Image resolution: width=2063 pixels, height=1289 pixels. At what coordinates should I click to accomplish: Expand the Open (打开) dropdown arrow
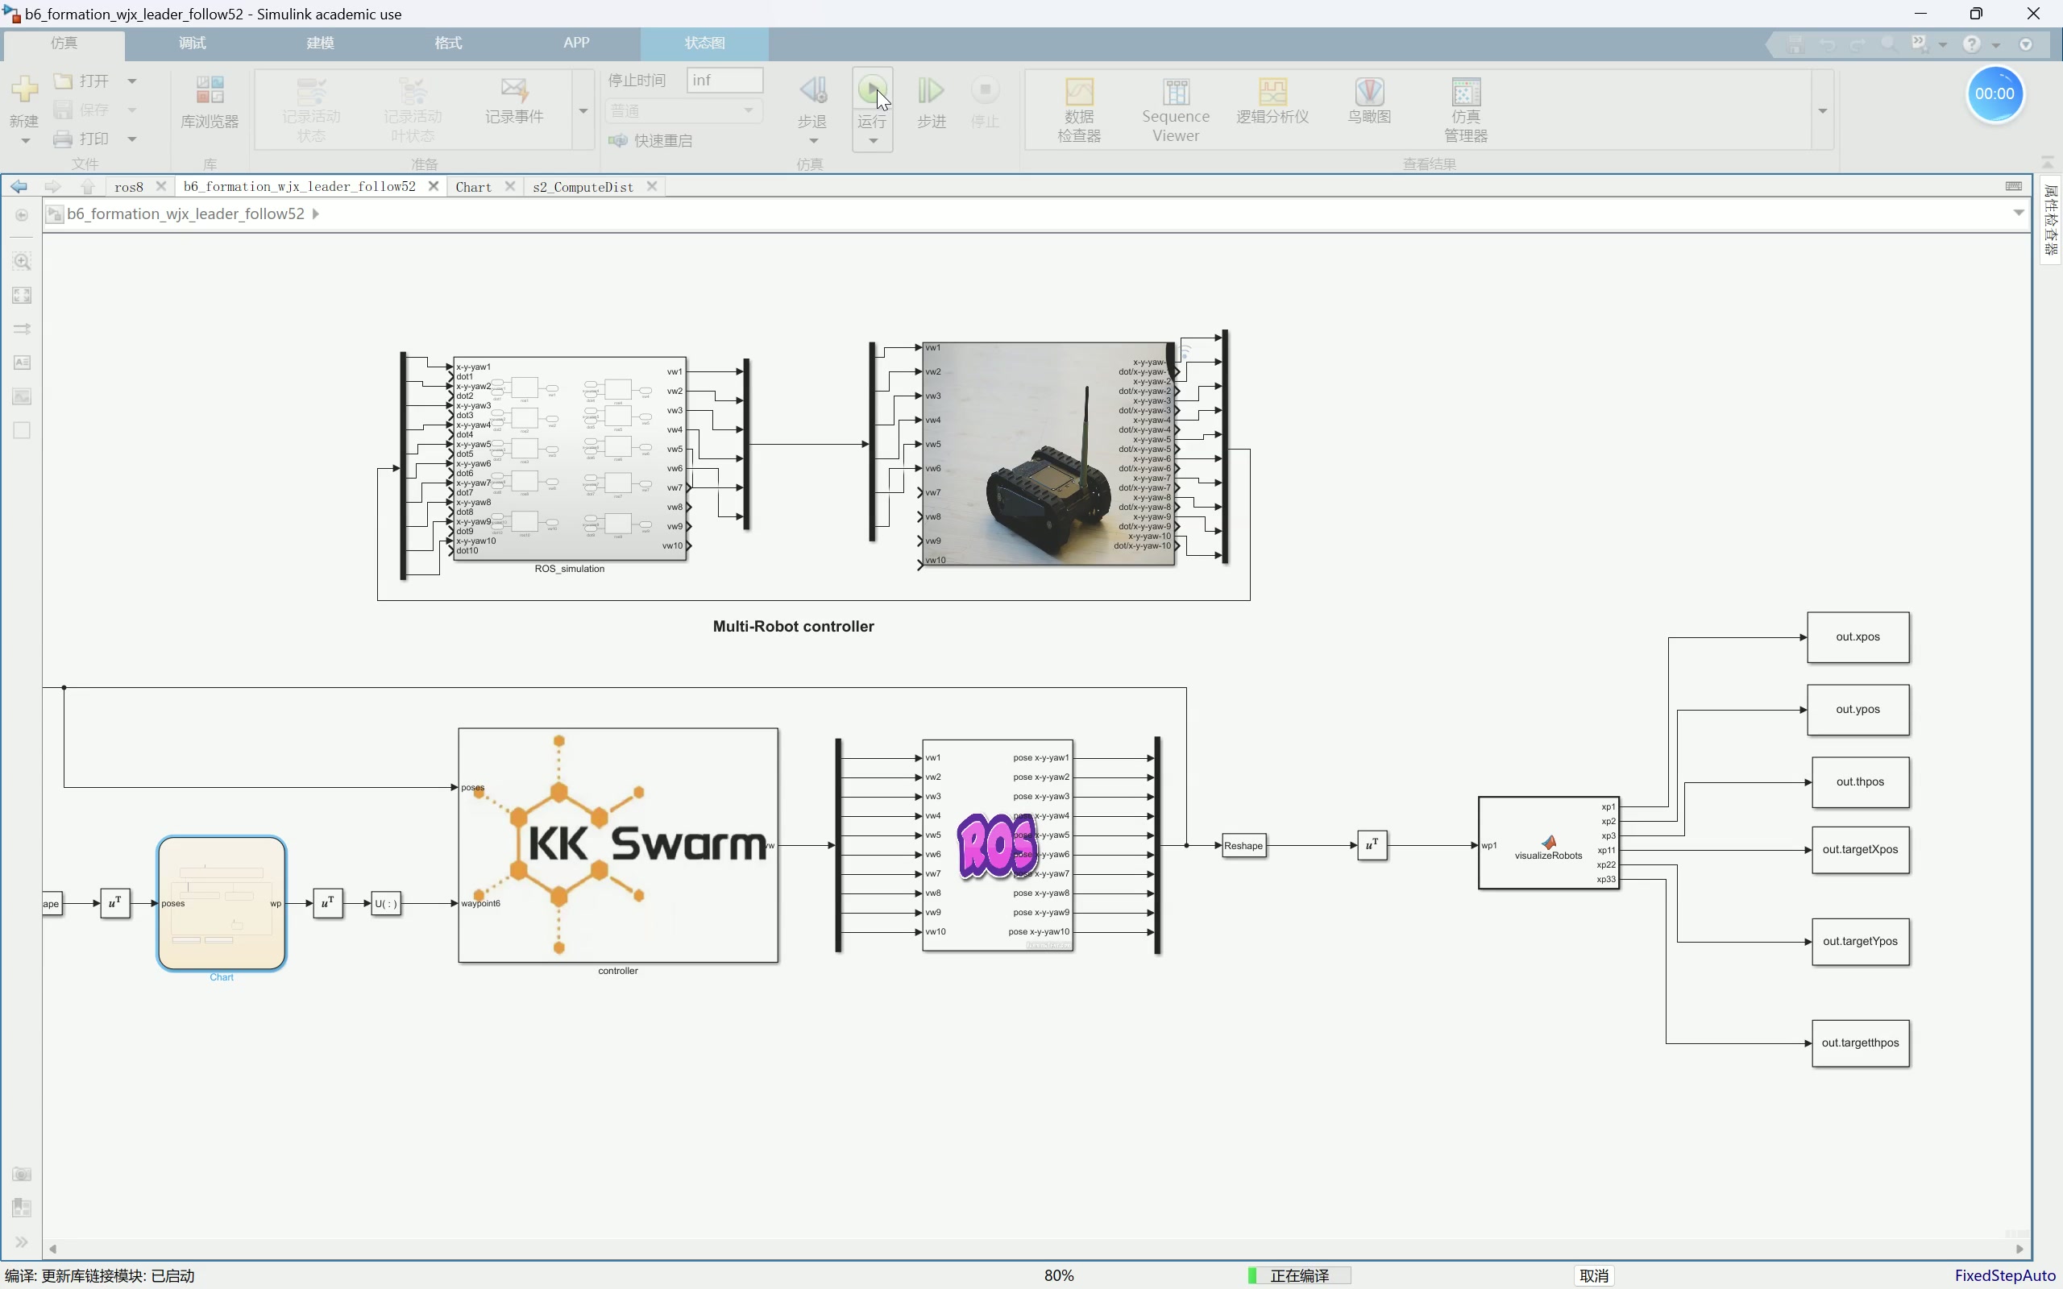pyautogui.click(x=132, y=81)
